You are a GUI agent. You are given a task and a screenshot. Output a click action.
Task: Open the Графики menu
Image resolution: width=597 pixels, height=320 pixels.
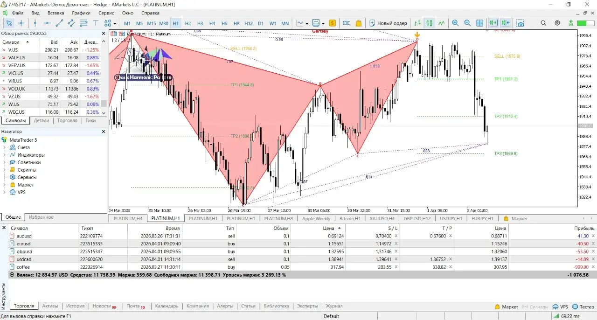click(81, 13)
